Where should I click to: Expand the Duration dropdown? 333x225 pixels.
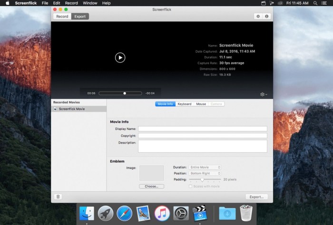coord(205,167)
